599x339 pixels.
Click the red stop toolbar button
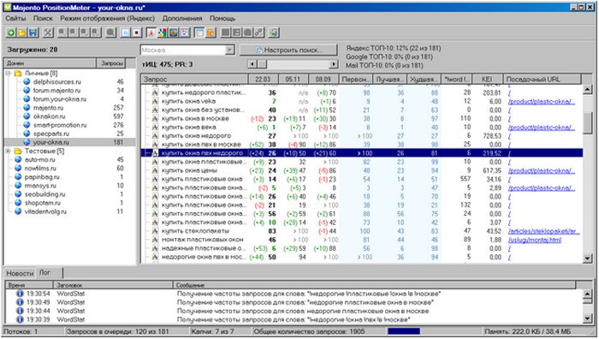[136, 33]
